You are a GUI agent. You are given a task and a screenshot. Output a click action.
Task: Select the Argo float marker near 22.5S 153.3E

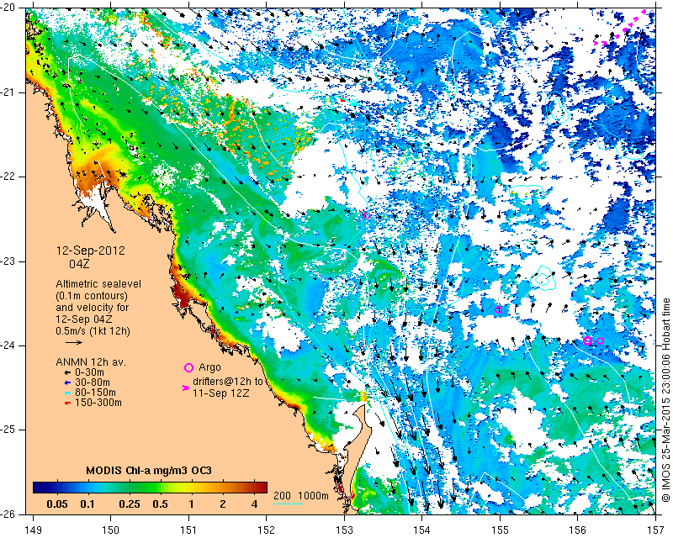point(367,215)
